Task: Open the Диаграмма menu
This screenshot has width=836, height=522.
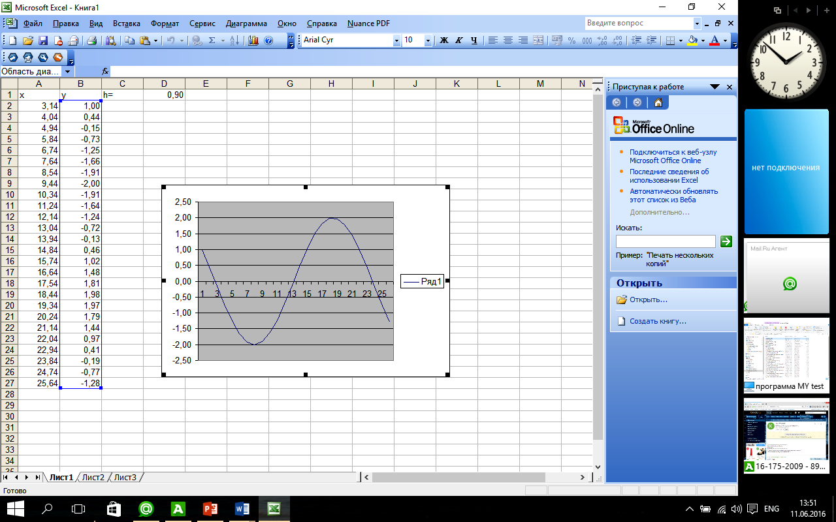Action: point(246,23)
